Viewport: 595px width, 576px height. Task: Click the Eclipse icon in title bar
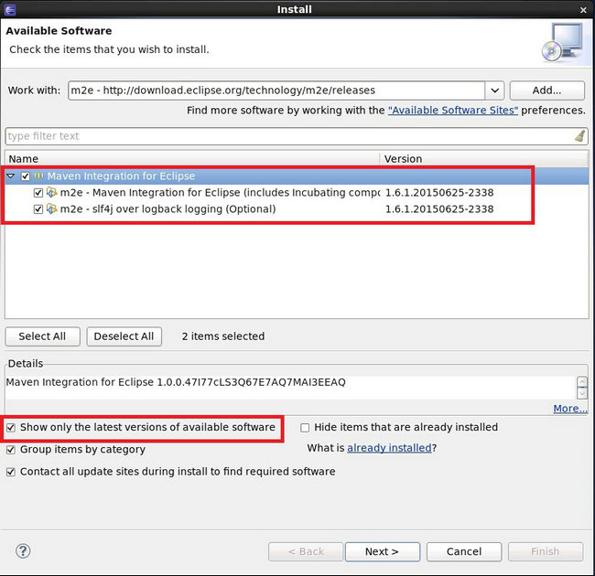pyautogui.click(x=9, y=9)
